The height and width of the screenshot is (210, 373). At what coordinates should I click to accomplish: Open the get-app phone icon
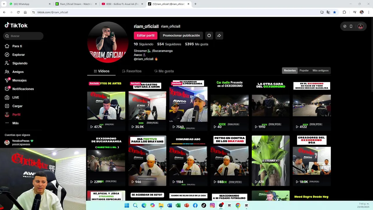coord(351,26)
